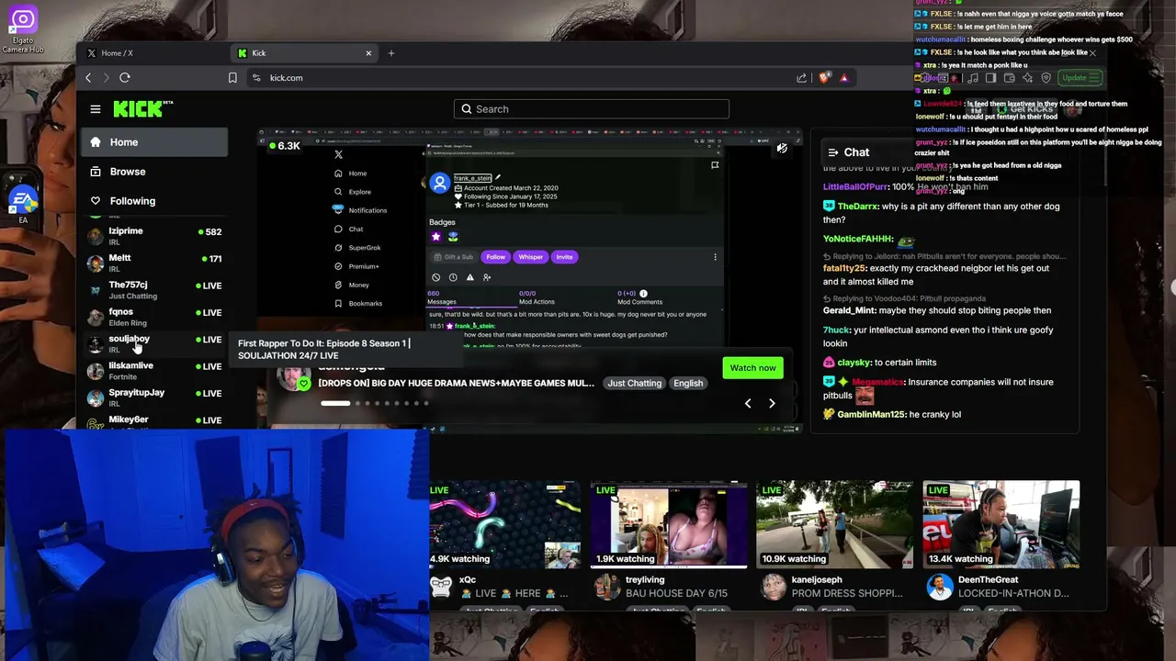Open treyliving's channel avatar
The width and height of the screenshot is (1176, 661).
pos(606,587)
